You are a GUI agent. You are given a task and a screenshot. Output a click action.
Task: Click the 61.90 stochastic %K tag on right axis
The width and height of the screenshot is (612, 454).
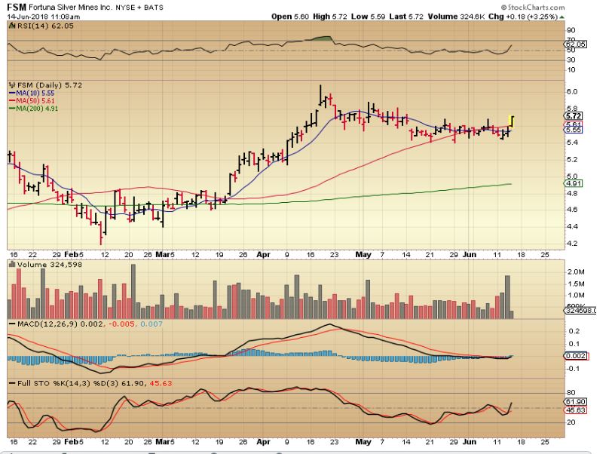click(x=576, y=402)
